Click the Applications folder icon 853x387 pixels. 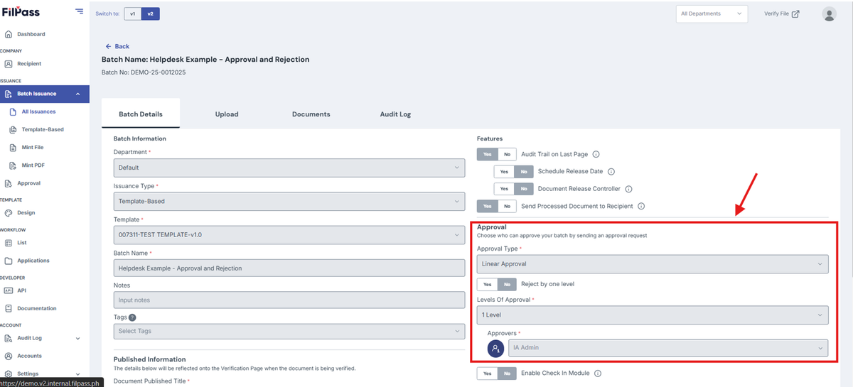tap(9, 261)
